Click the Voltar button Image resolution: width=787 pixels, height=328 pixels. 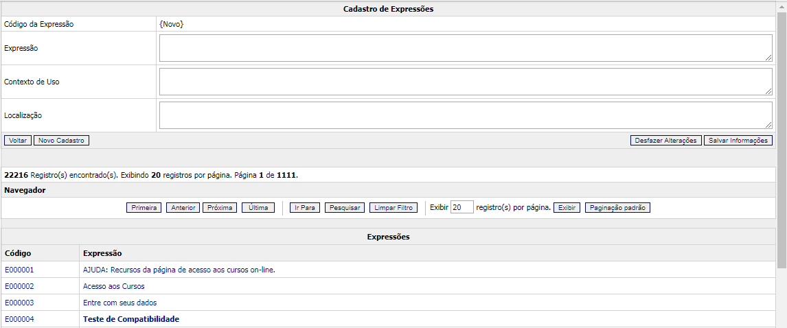click(x=18, y=140)
